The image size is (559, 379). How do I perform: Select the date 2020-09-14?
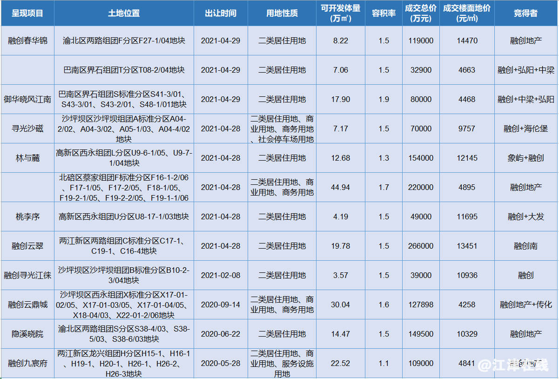coord(221,305)
